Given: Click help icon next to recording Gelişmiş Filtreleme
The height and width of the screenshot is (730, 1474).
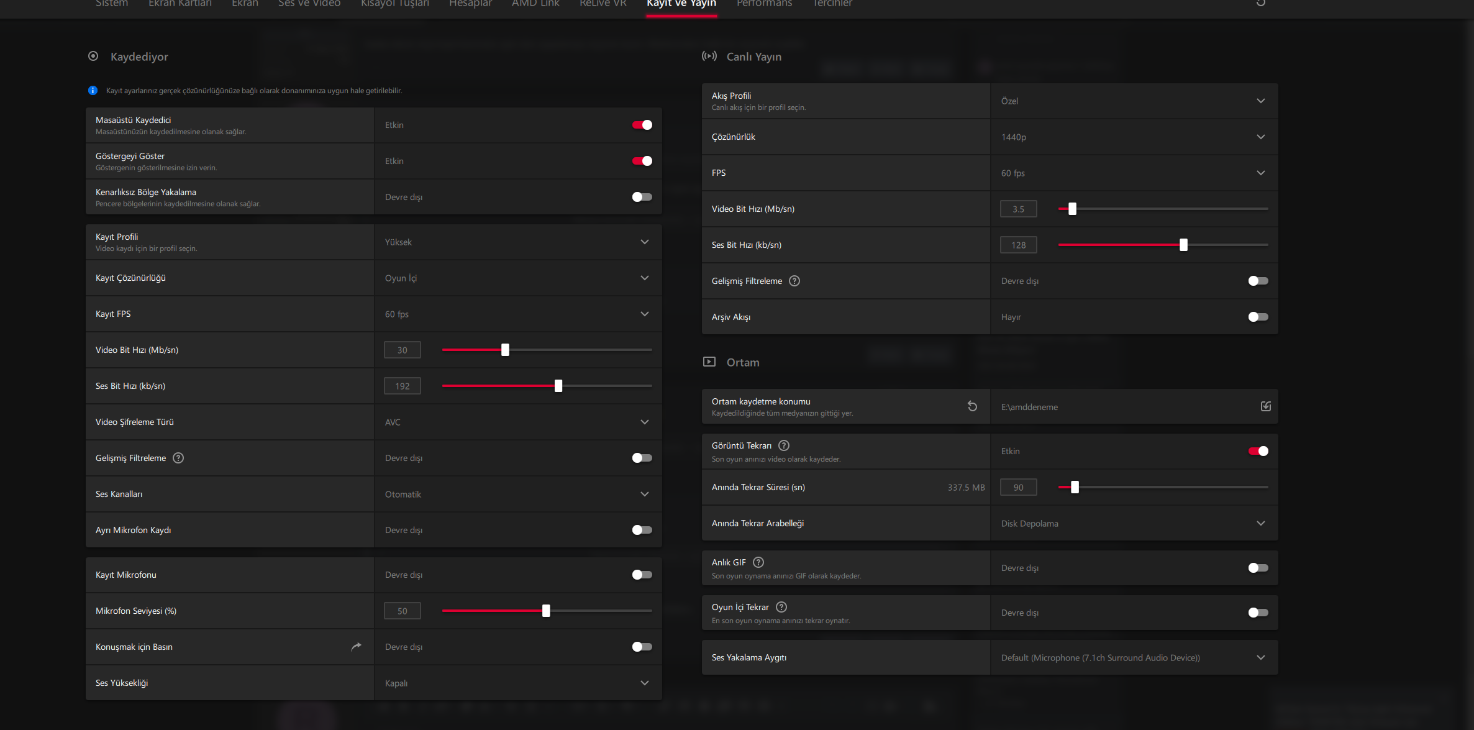Looking at the screenshot, I should click(x=178, y=458).
